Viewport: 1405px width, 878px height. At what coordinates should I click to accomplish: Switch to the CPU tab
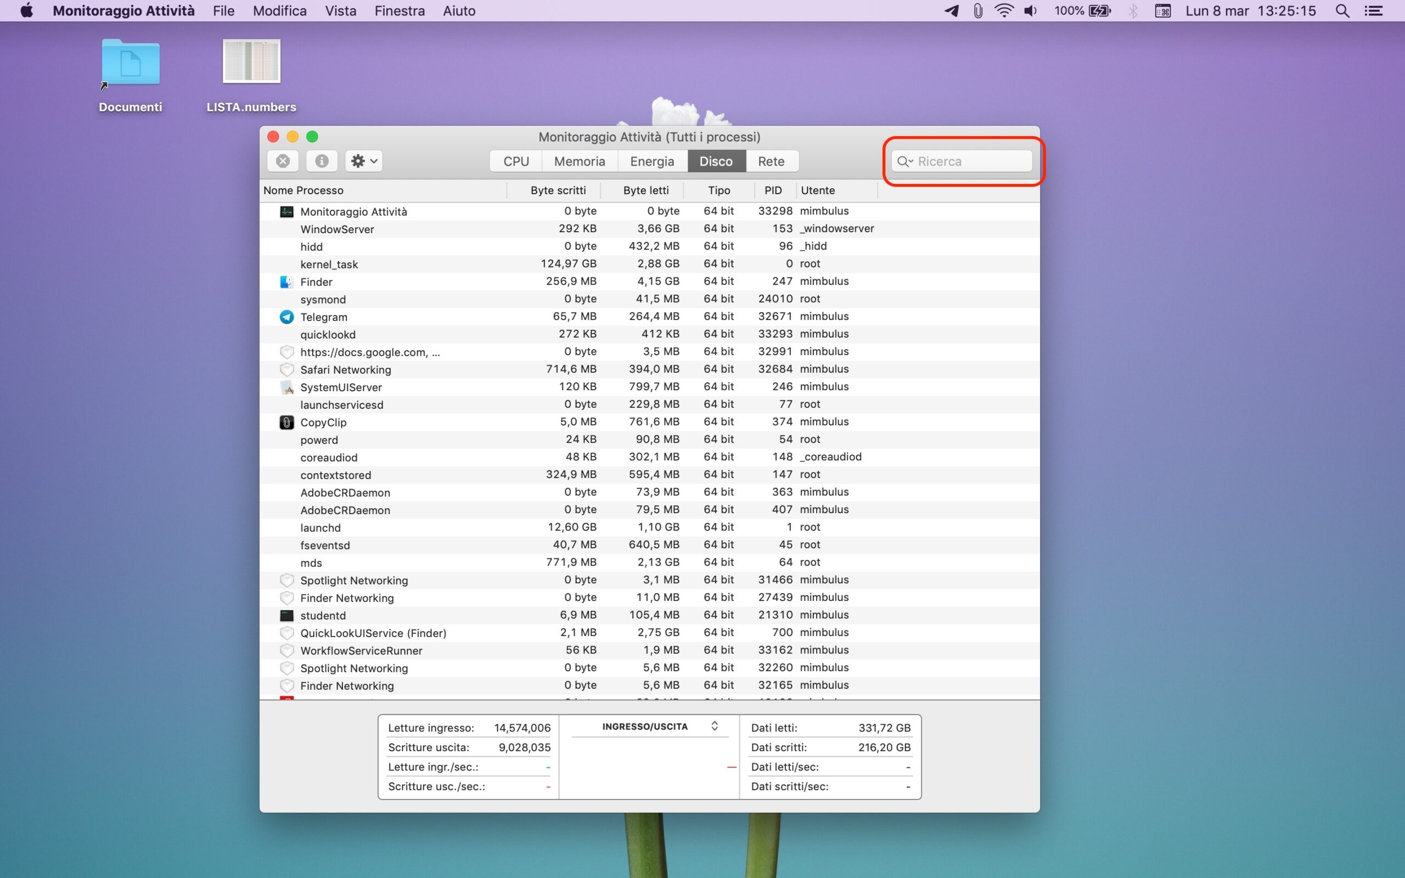(x=515, y=161)
